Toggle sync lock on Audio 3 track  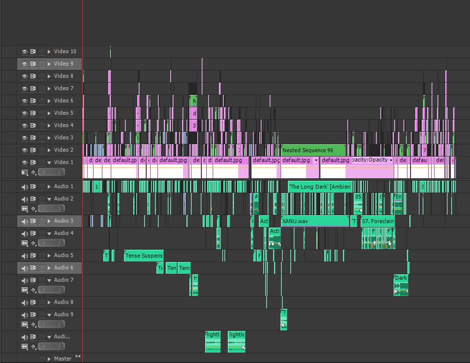pos(33,221)
